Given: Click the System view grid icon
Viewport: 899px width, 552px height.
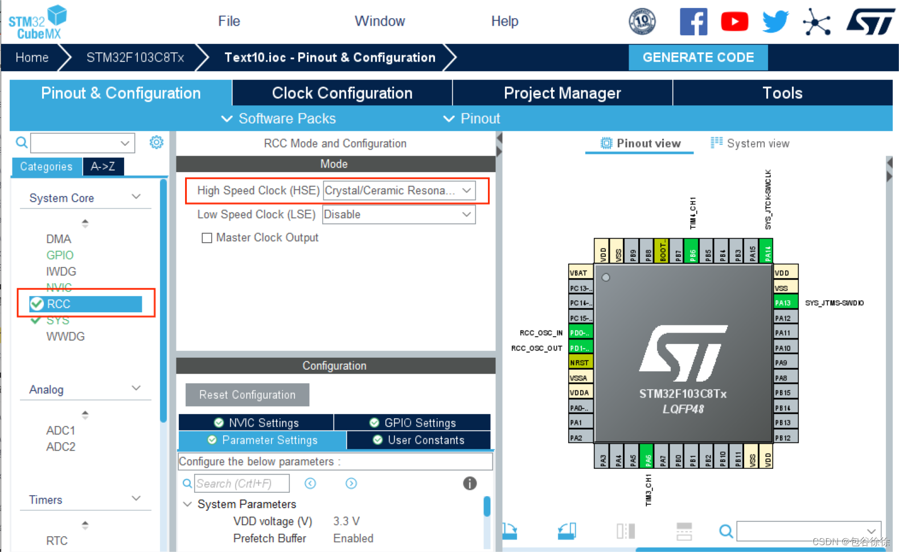Looking at the screenshot, I should pyautogui.click(x=717, y=142).
